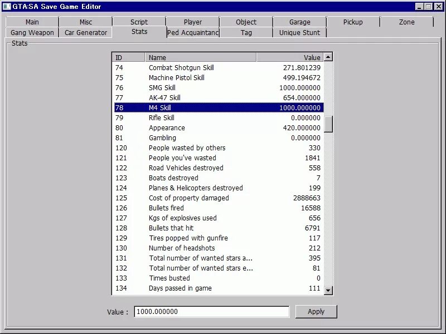Click the 420.000000 value cell
This screenshot has width=446, height=334.
[302, 128]
